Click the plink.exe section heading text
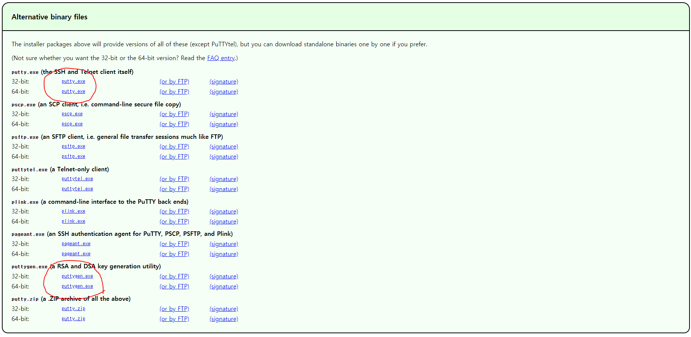The width and height of the screenshot is (691, 337). [100, 202]
